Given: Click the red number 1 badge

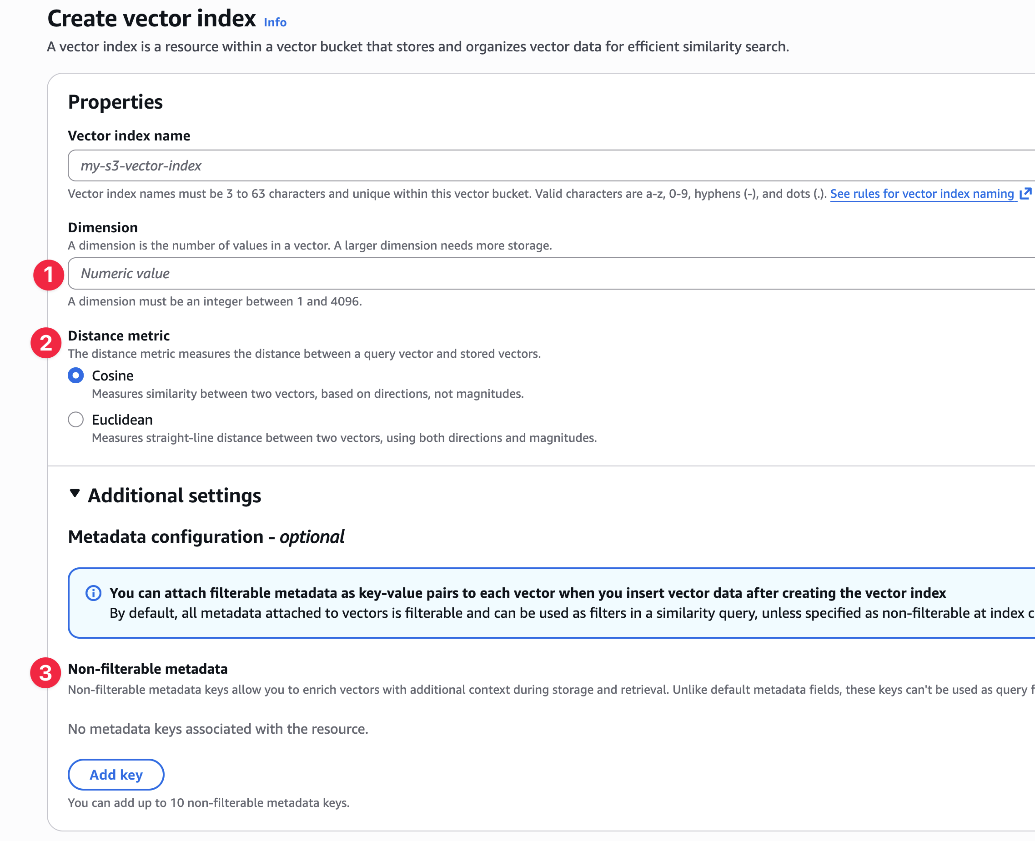Looking at the screenshot, I should coord(49,275).
